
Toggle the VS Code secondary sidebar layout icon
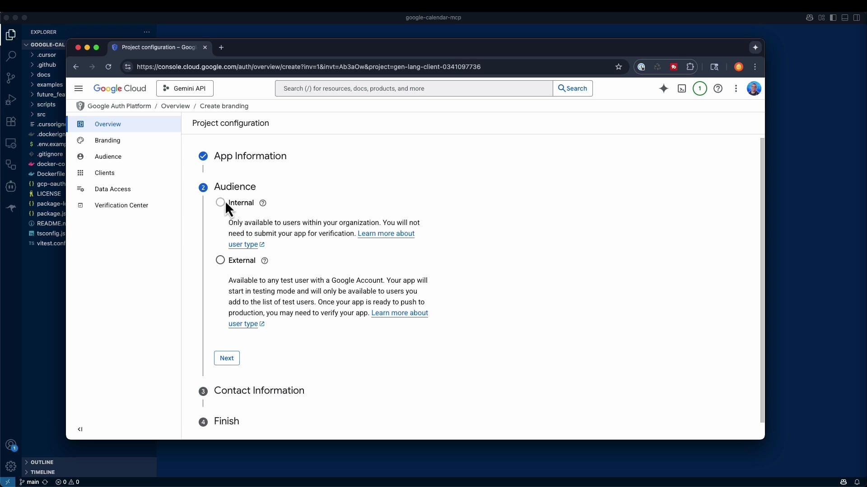pyautogui.click(x=857, y=18)
